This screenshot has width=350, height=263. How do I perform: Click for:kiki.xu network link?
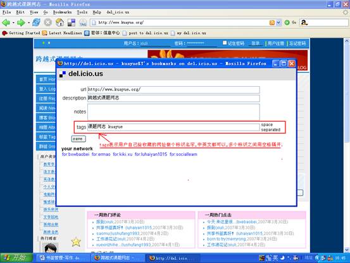(123, 155)
